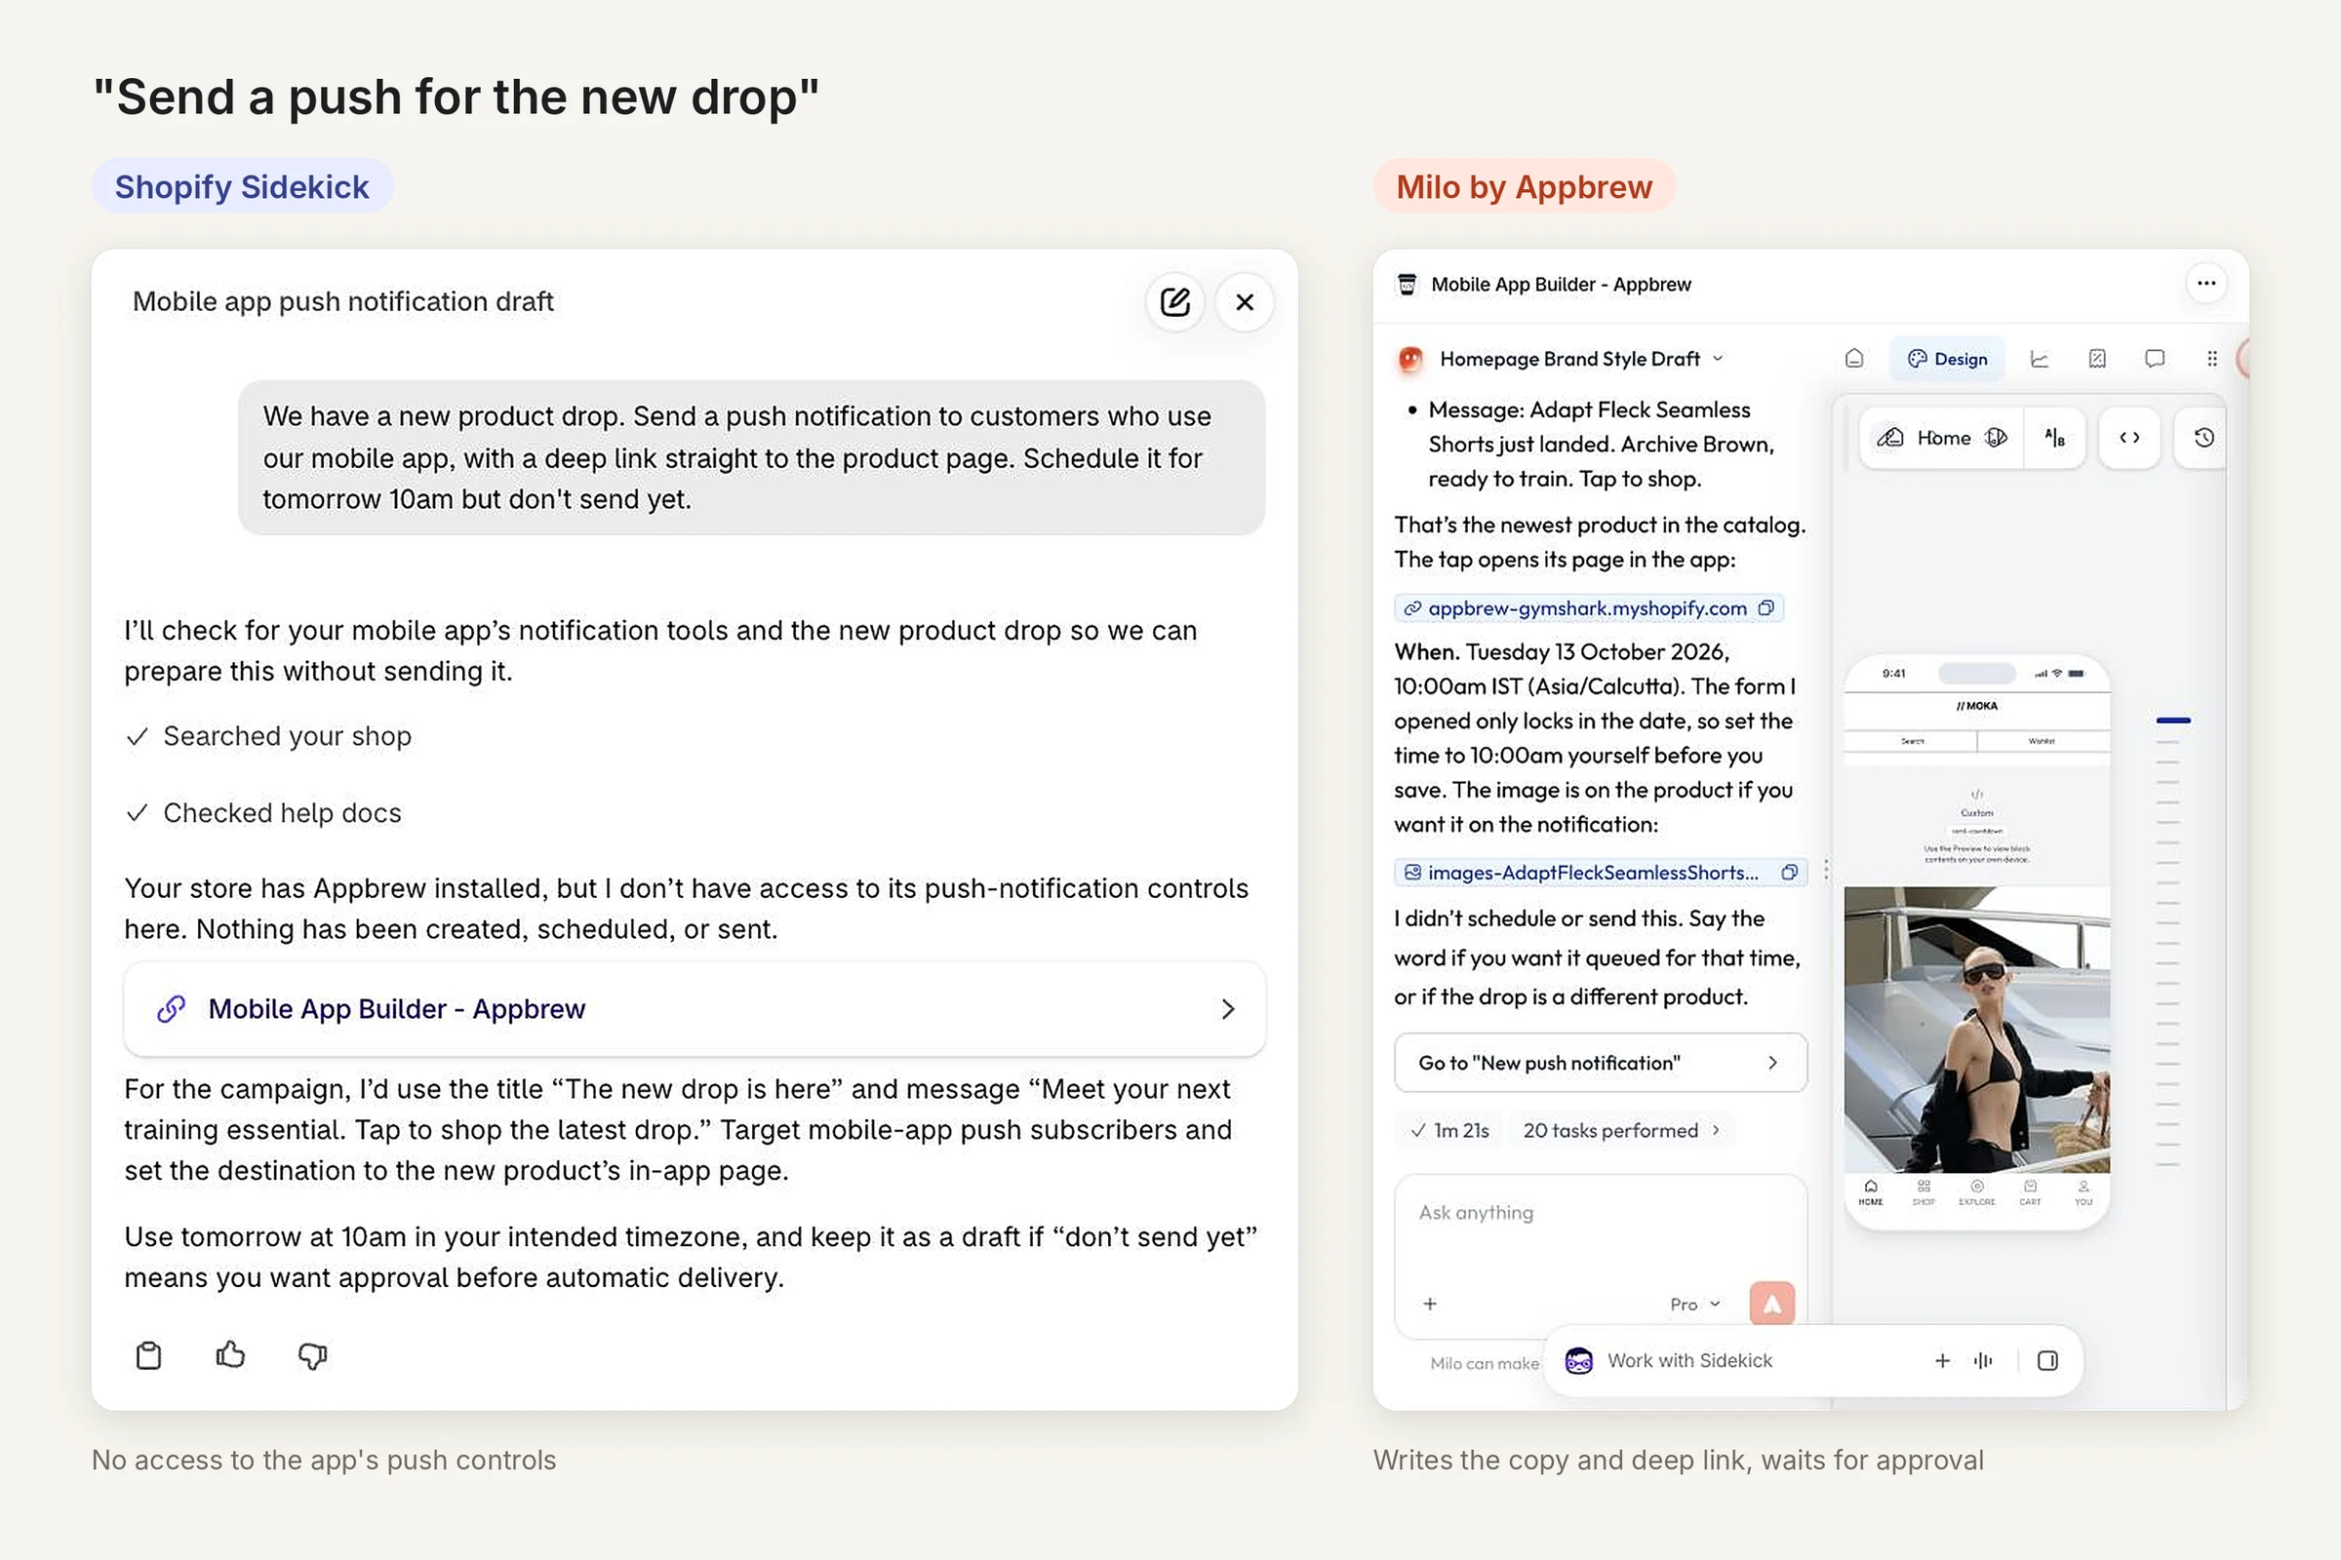Toggle the panel icon in Work with Sidekick bar
Image resolution: width=2341 pixels, height=1560 pixels.
pyautogui.click(x=2047, y=1360)
